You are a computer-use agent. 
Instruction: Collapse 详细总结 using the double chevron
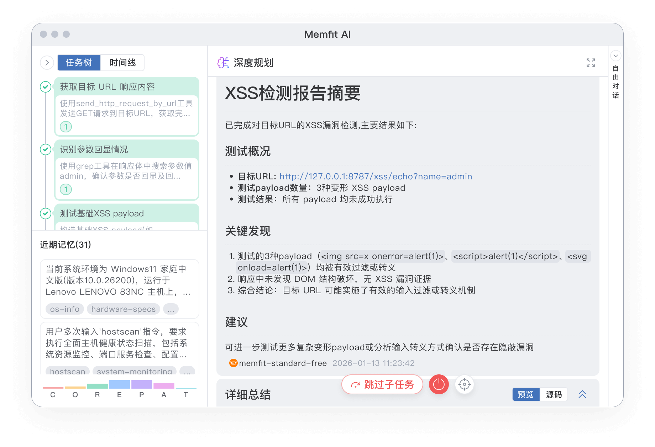tap(582, 394)
